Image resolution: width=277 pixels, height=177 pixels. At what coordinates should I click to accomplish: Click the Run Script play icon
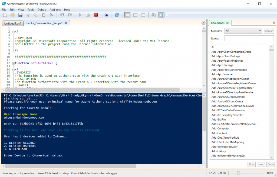coord(80,15)
